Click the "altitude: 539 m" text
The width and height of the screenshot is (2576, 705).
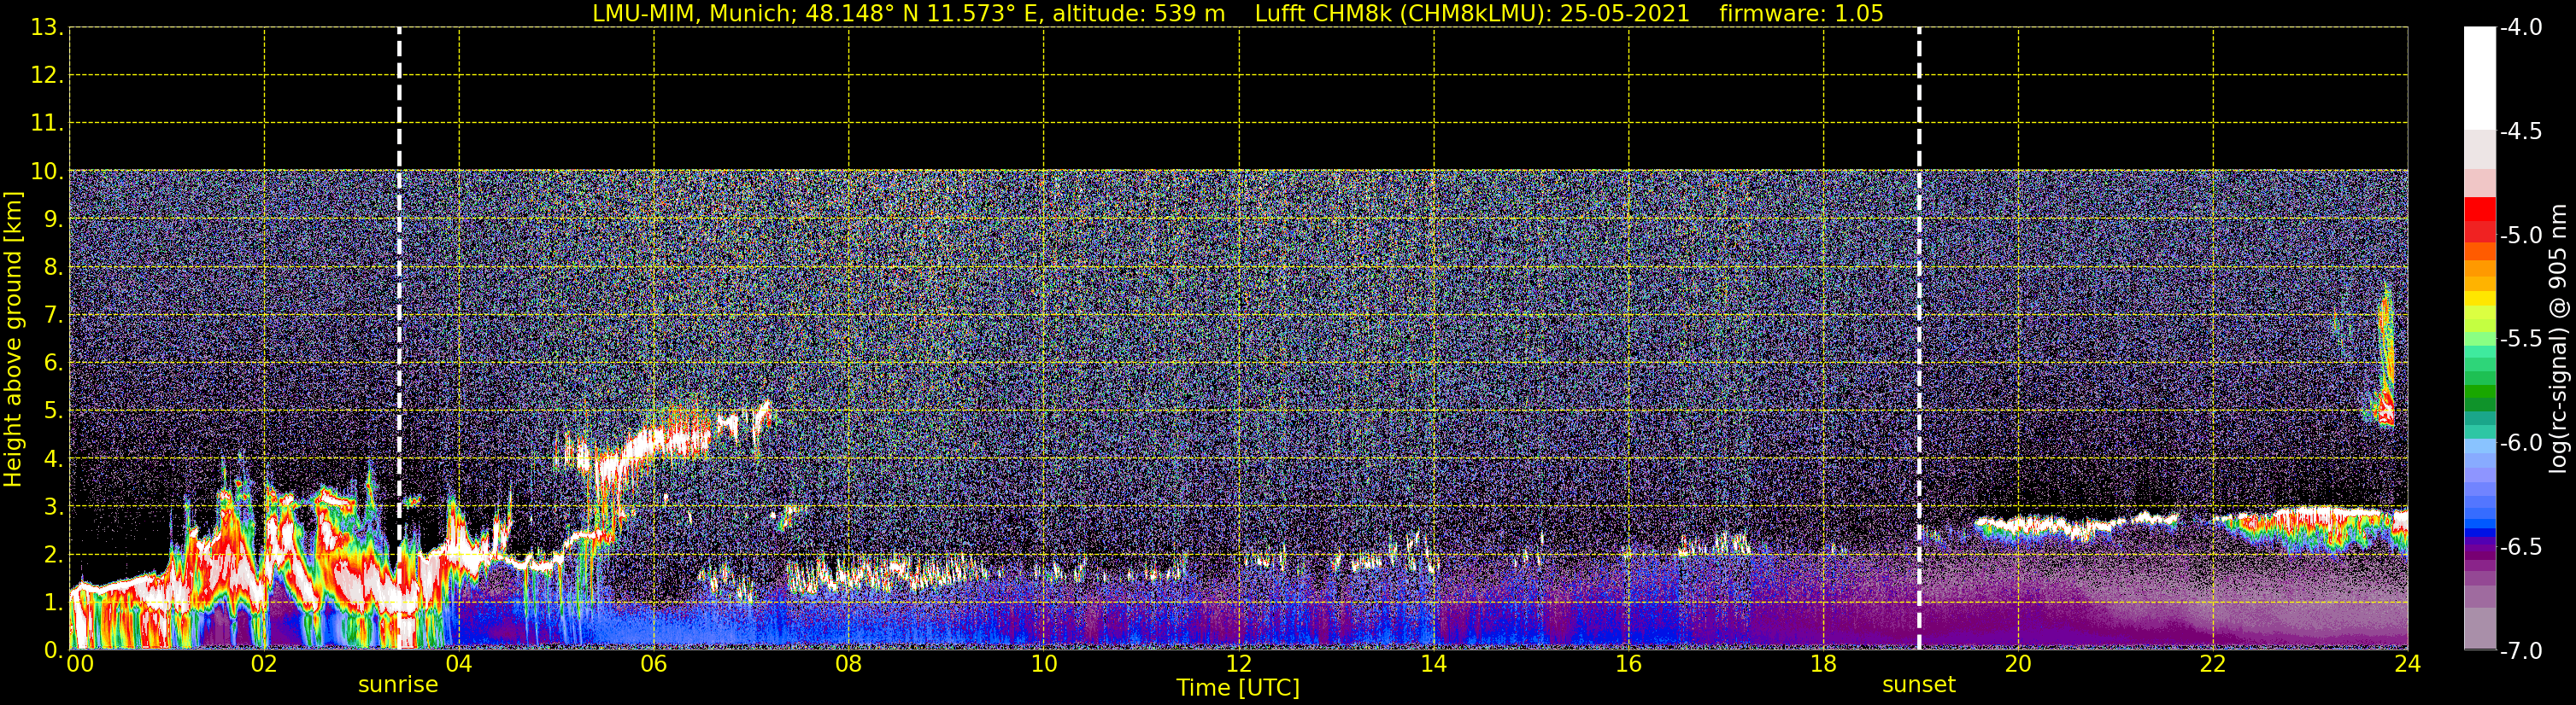click(x=1139, y=14)
